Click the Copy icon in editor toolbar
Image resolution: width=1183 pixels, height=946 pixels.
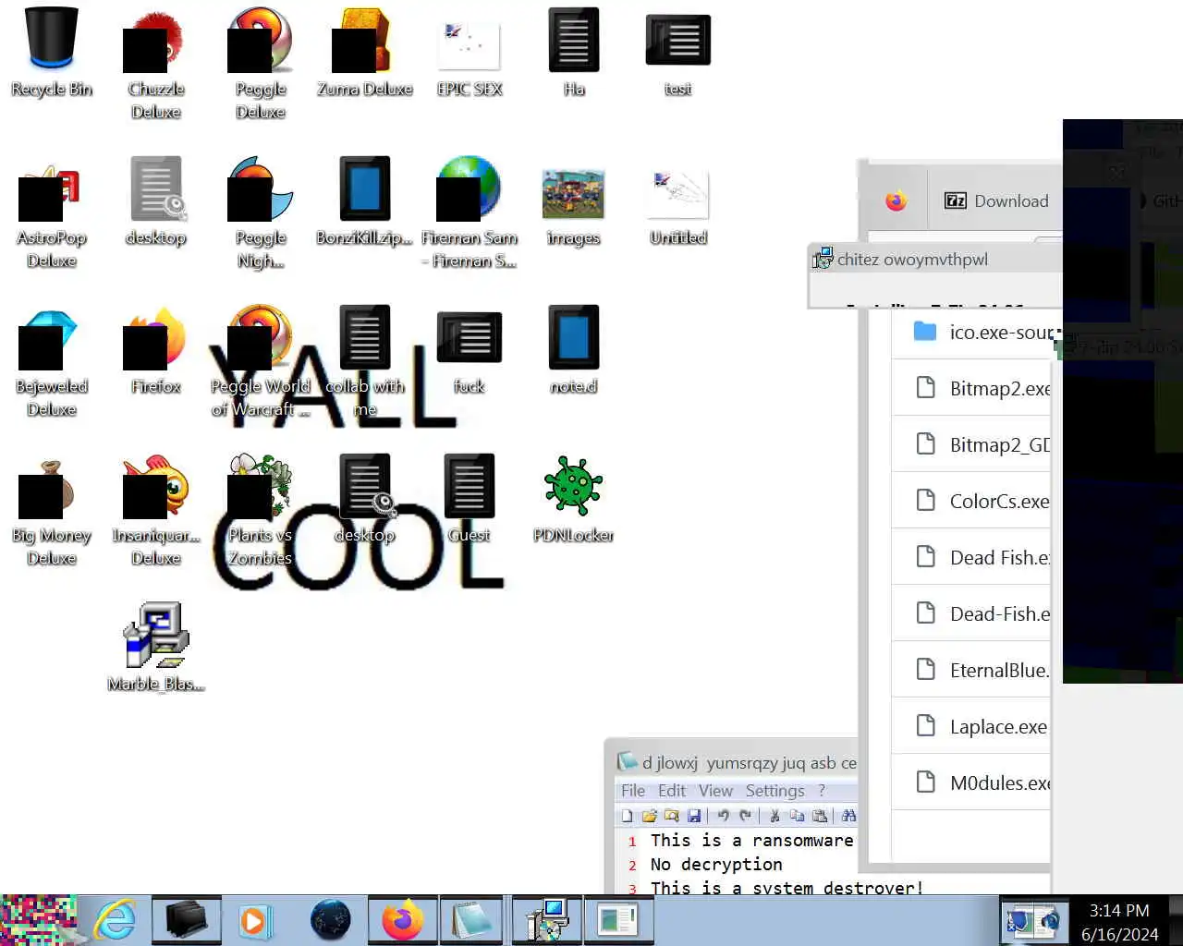pyautogui.click(x=797, y=816)
